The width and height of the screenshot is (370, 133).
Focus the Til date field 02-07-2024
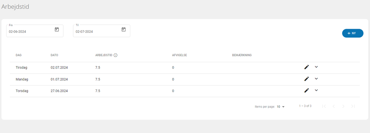point(102,31)
